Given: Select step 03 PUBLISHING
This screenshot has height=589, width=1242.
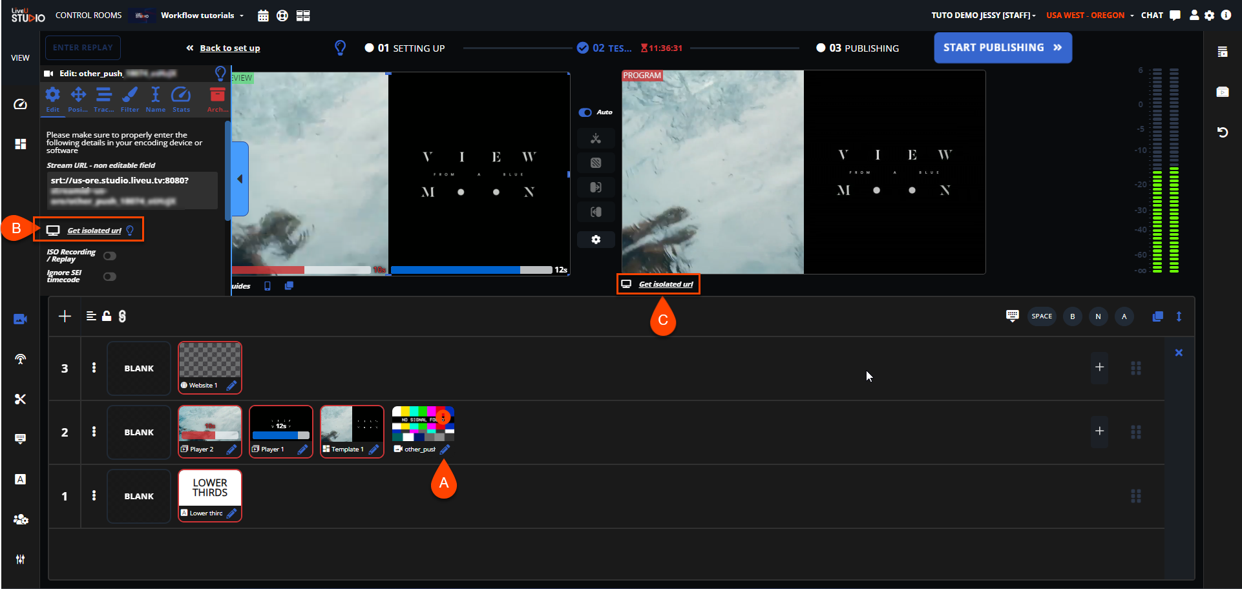Looking at the screenshot, I should click(858, 48).
